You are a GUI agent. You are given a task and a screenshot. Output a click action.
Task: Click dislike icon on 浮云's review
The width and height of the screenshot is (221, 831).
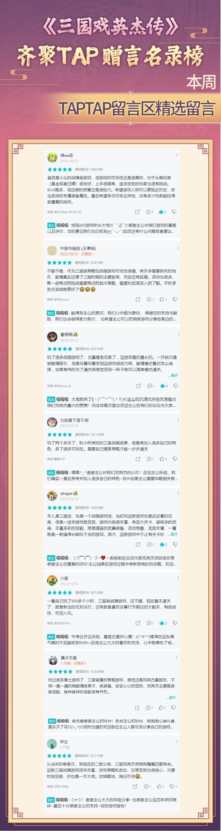173,786
